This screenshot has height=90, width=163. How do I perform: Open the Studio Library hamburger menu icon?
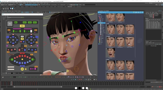click(x=143, y=12)
